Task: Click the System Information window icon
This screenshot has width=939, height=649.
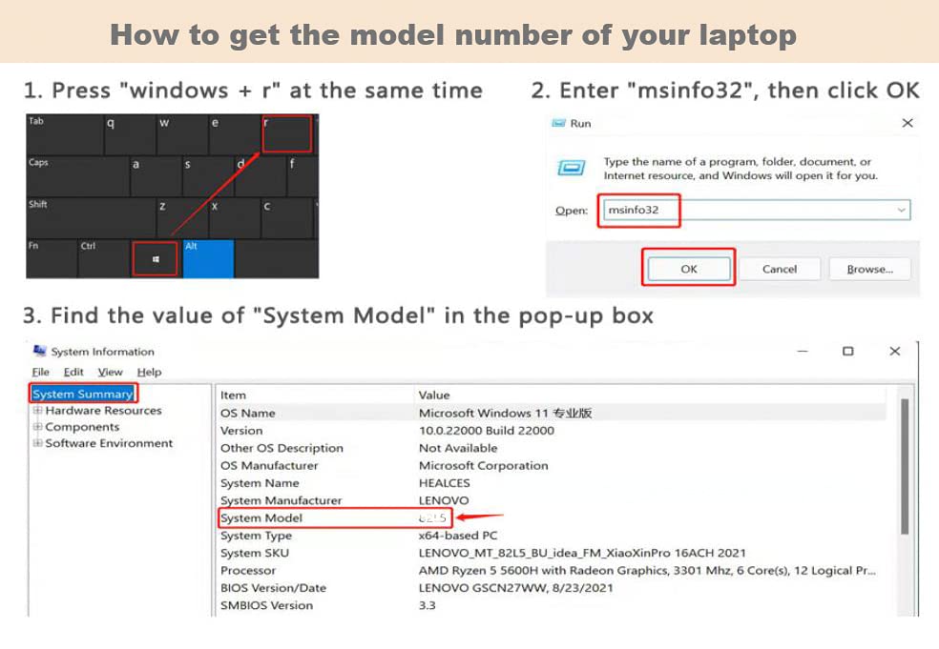Action: (39, 351)
